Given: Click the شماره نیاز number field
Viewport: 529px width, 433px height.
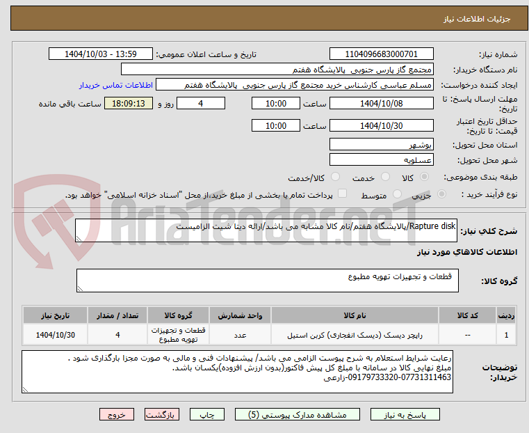Looking at the screenshot, I should pyautogui.click(x=381, y=54).
